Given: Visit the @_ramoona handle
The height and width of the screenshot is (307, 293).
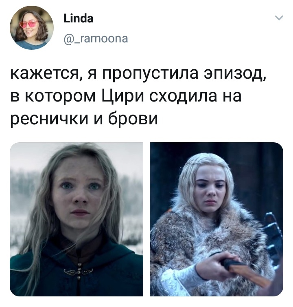Looking at the screenshot, I should (96, 39).
